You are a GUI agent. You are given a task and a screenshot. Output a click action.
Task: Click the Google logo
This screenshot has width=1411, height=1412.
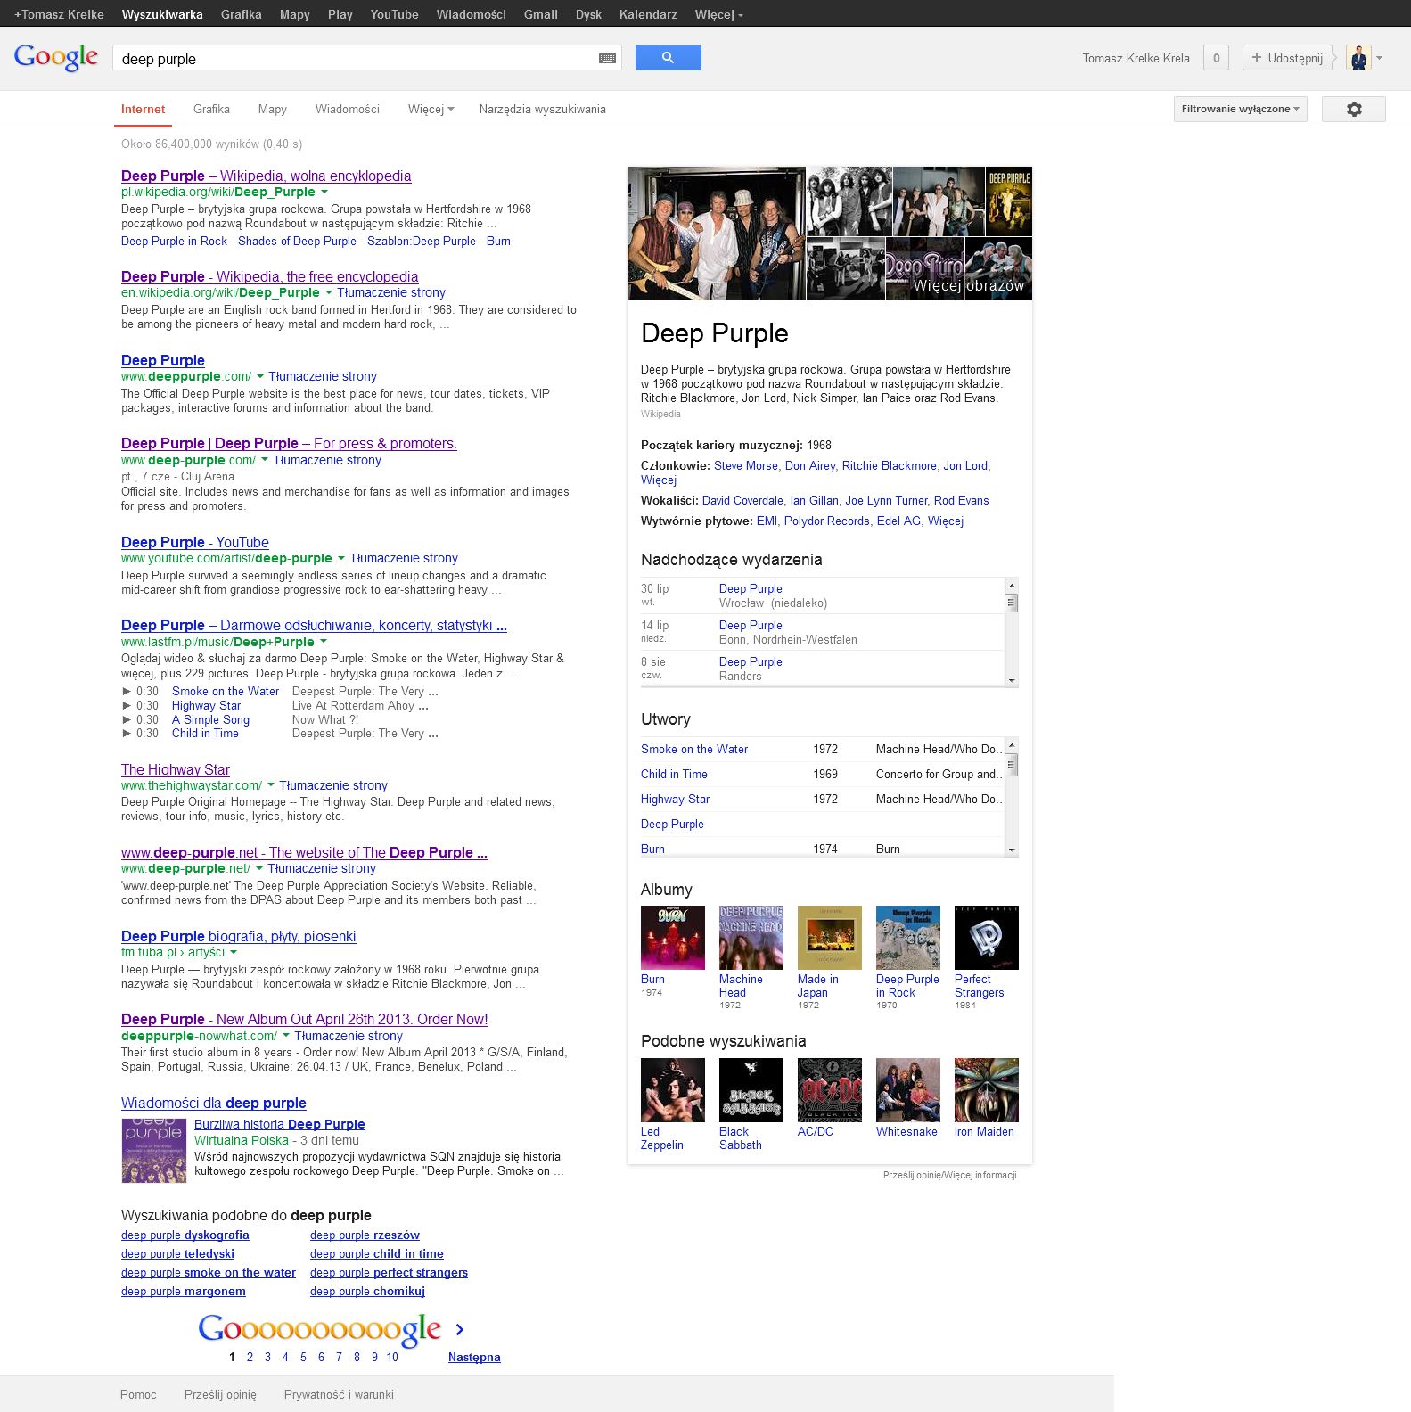tap(56, 57)
